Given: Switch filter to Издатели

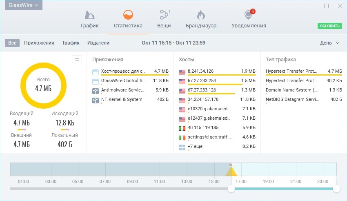Looking at the screenshot, I should [98, 43].
